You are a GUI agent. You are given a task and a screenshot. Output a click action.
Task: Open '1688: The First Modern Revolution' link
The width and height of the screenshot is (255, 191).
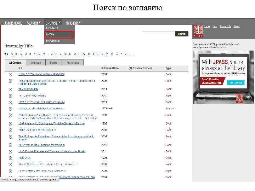pos(38,130)
